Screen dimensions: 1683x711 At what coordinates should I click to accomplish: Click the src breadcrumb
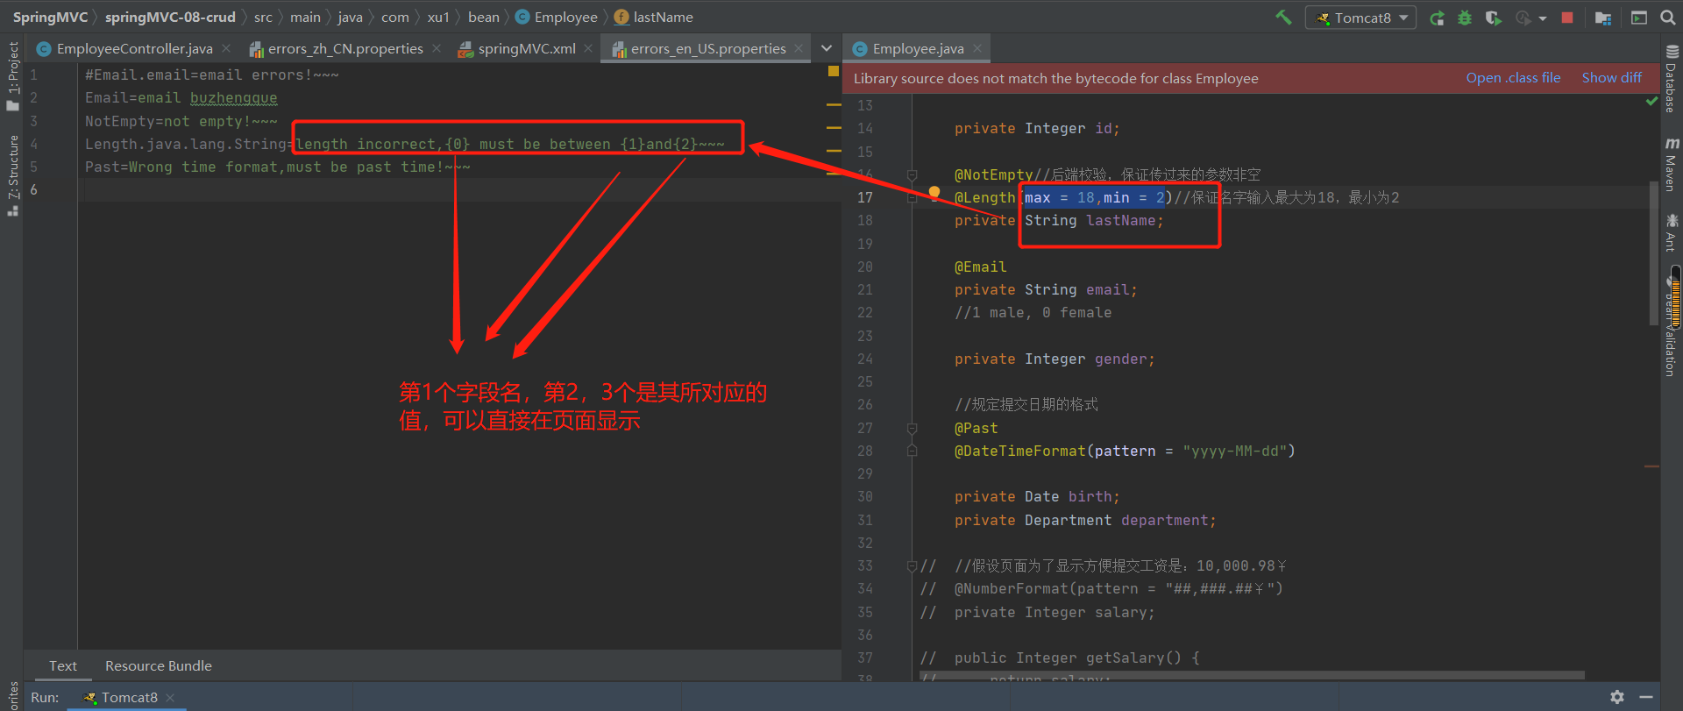263,17
